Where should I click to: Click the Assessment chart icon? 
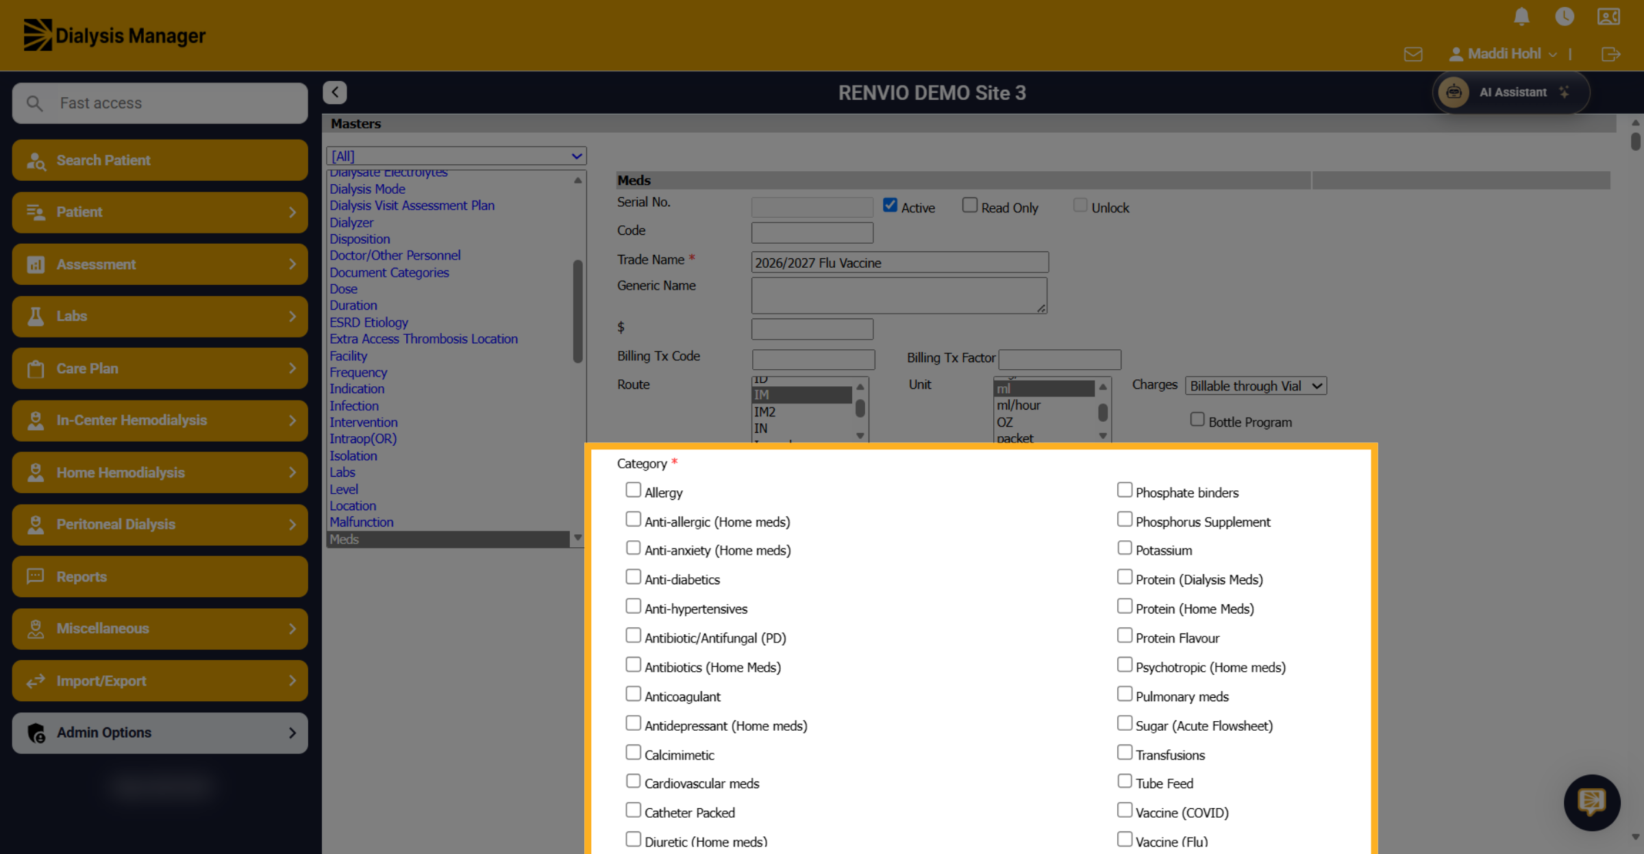pos(36,264)
